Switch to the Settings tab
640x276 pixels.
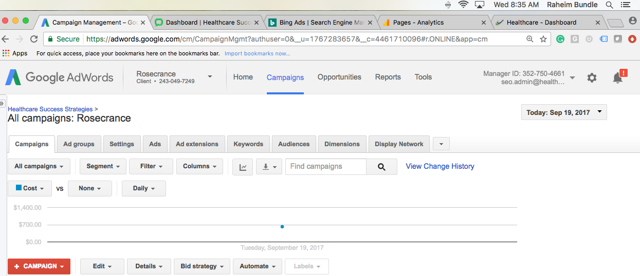(122, 144)
